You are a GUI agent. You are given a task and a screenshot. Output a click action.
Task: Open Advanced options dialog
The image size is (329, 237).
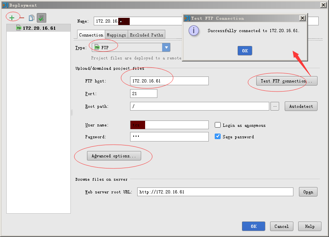tap(114, 156)
